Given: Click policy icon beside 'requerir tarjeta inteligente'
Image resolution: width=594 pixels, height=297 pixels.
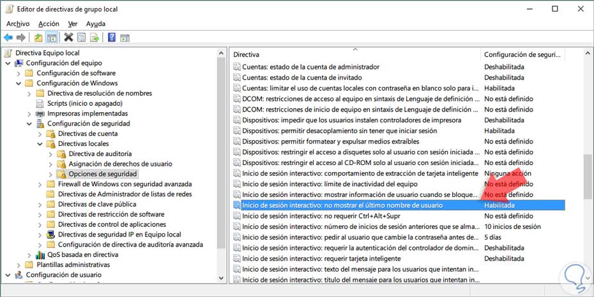Looking at the screenshot, I should pyautogui.click(x=237, y=259).
